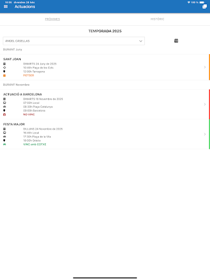
Task: Tap the car icon beside Plaça Catalunya
Action: click(x=4, y=107)
